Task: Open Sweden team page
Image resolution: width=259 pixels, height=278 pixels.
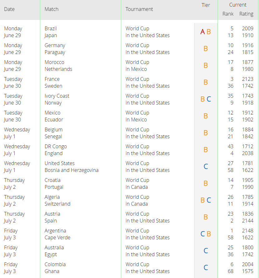Action: [54, 86]
